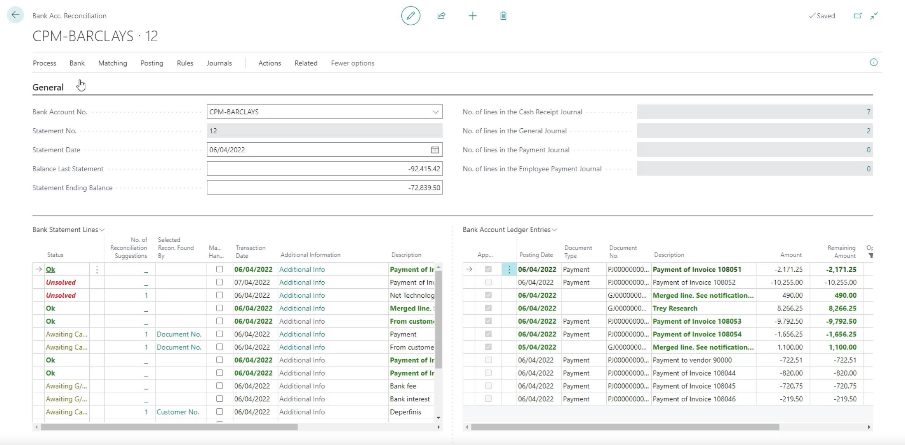Toggle Applied checkbox for Payment of Invoice 108052

[488, 282]
